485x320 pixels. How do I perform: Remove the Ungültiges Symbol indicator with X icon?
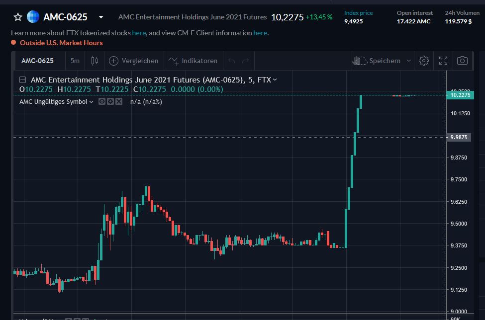(119, 101)
